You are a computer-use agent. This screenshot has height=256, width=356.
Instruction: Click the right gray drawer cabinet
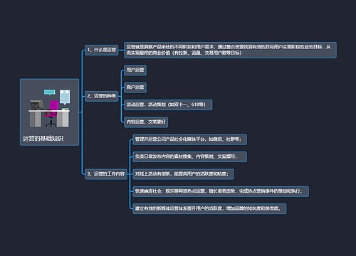coord(63,119)
